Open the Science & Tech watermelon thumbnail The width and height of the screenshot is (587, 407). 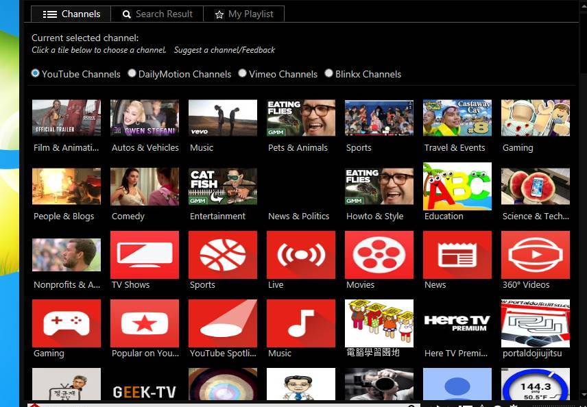tap(536, 186)
